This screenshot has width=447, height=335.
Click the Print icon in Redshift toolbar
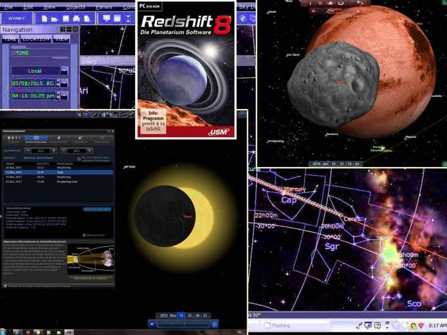[x=76, y=19]
